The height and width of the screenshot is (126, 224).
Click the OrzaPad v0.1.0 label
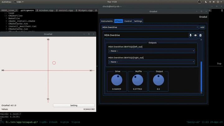pos(9,105)
